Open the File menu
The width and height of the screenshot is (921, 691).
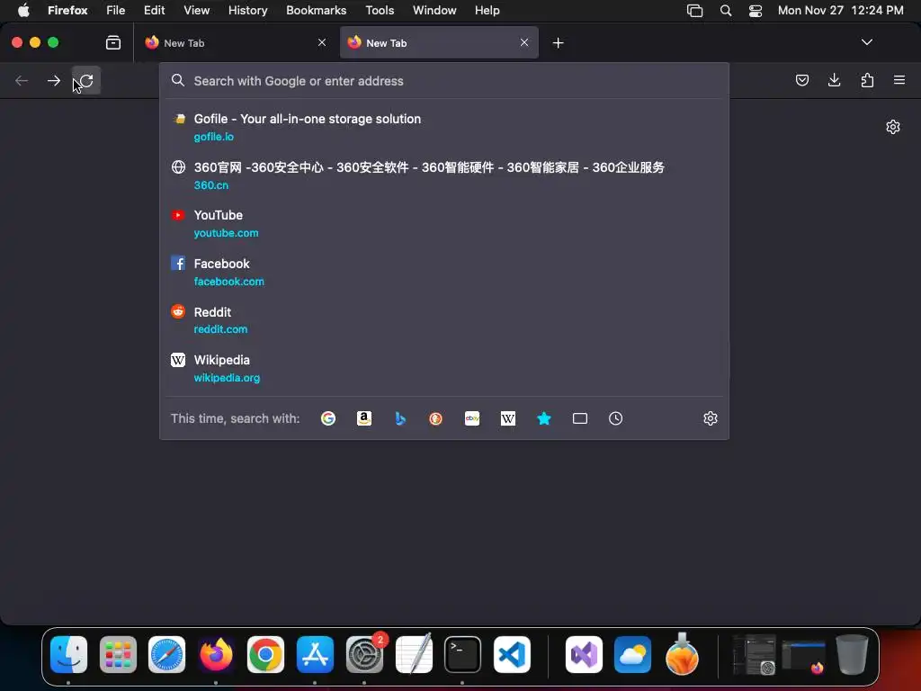115,10
